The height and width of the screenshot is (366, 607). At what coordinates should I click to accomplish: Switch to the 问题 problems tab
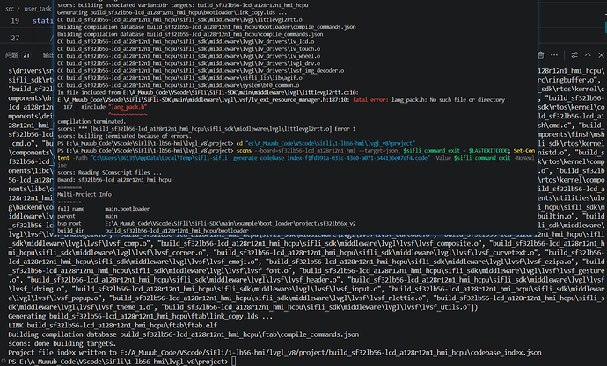pos(11,55)
